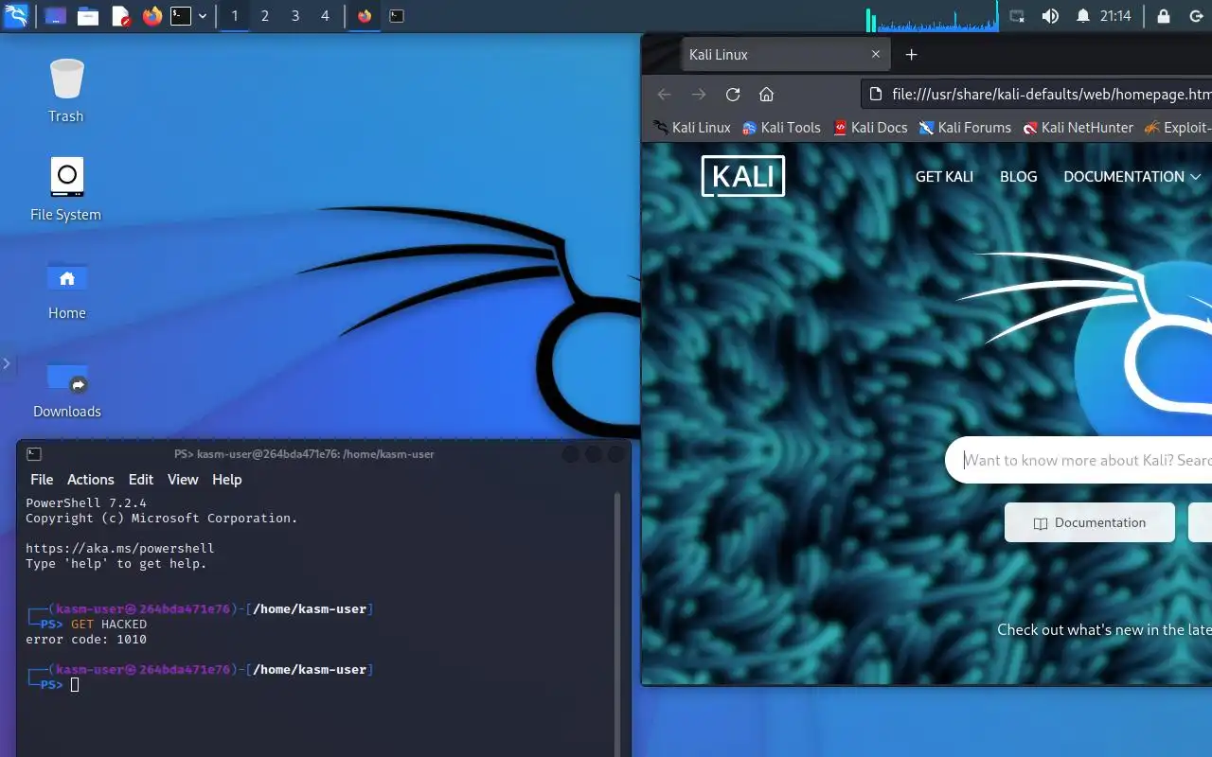Click the terminal title bar icon

coord(33,454)
